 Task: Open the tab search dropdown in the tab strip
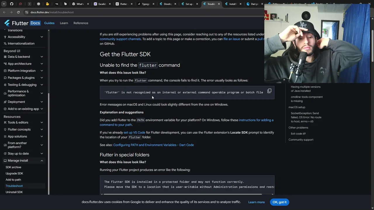4,4
